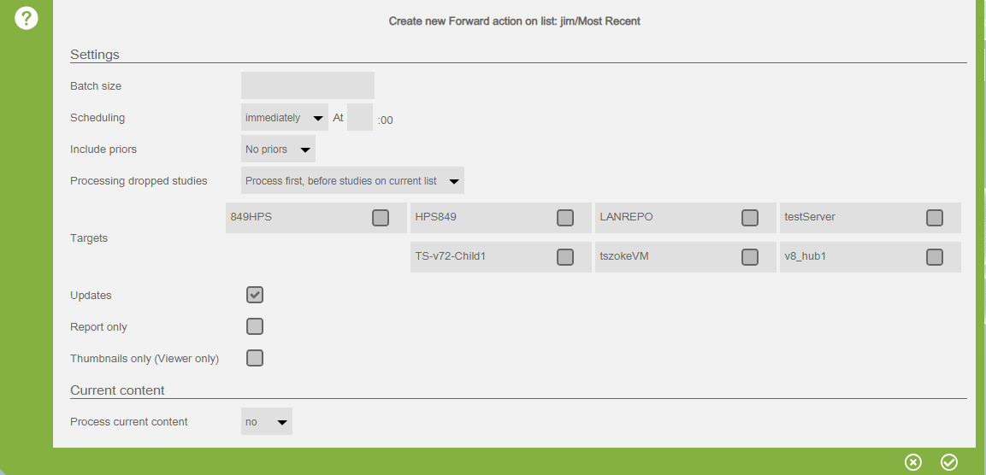Tick Thumbnails only (Viewer only) checkbox
This screenshot has width=986, height=475.
(255, 358)
